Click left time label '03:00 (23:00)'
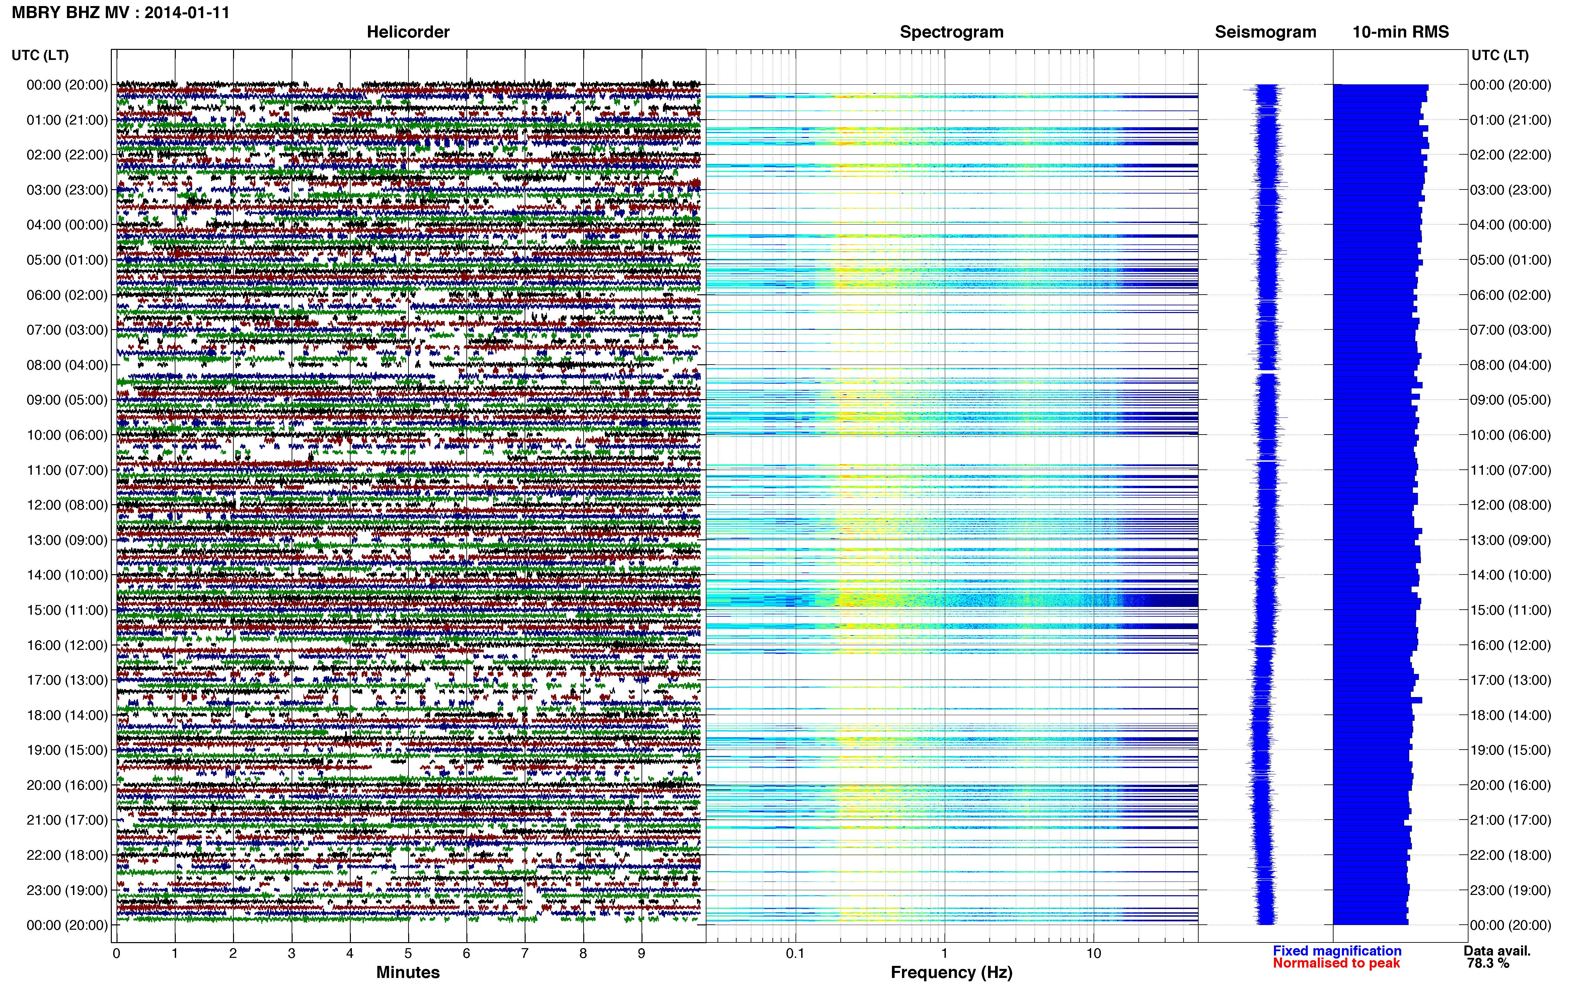 click(67, 190)
